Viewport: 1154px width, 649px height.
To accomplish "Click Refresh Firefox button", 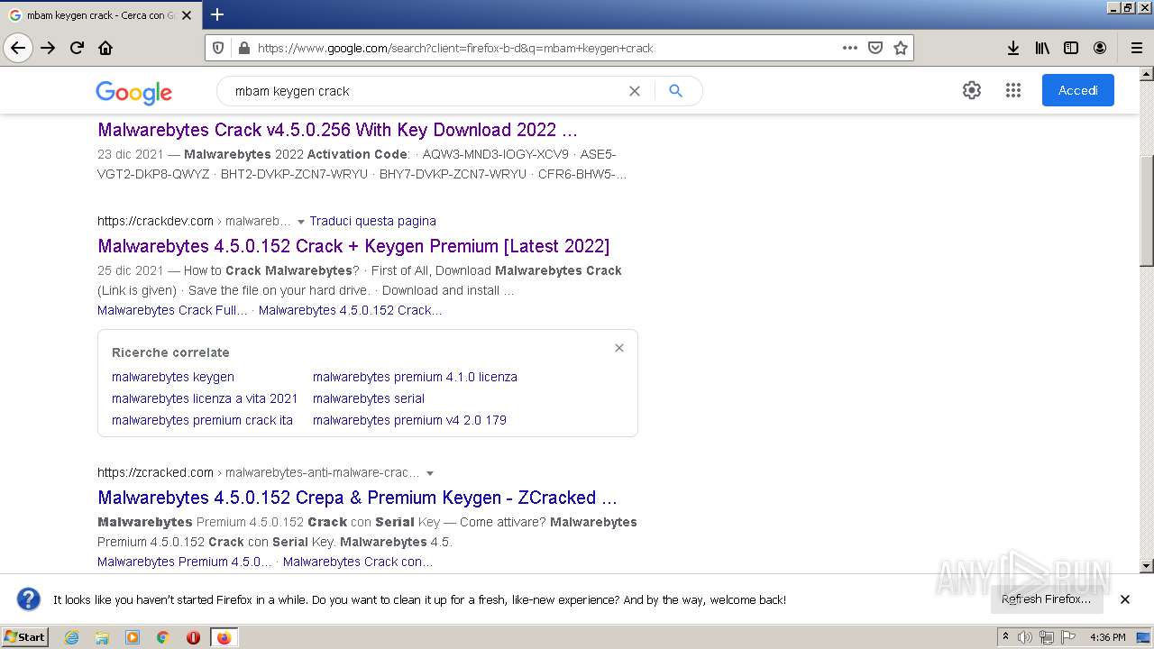I will [1046, 599].
